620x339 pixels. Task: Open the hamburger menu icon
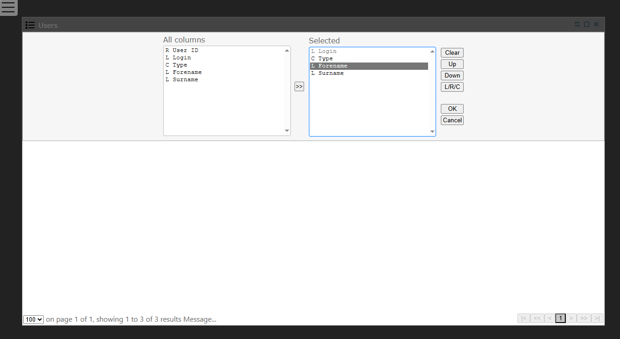(x=8, y=7)
